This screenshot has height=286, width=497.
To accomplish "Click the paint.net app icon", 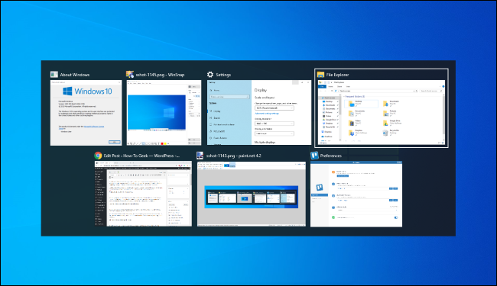I will pyautogui.click(x=200, y=156).
